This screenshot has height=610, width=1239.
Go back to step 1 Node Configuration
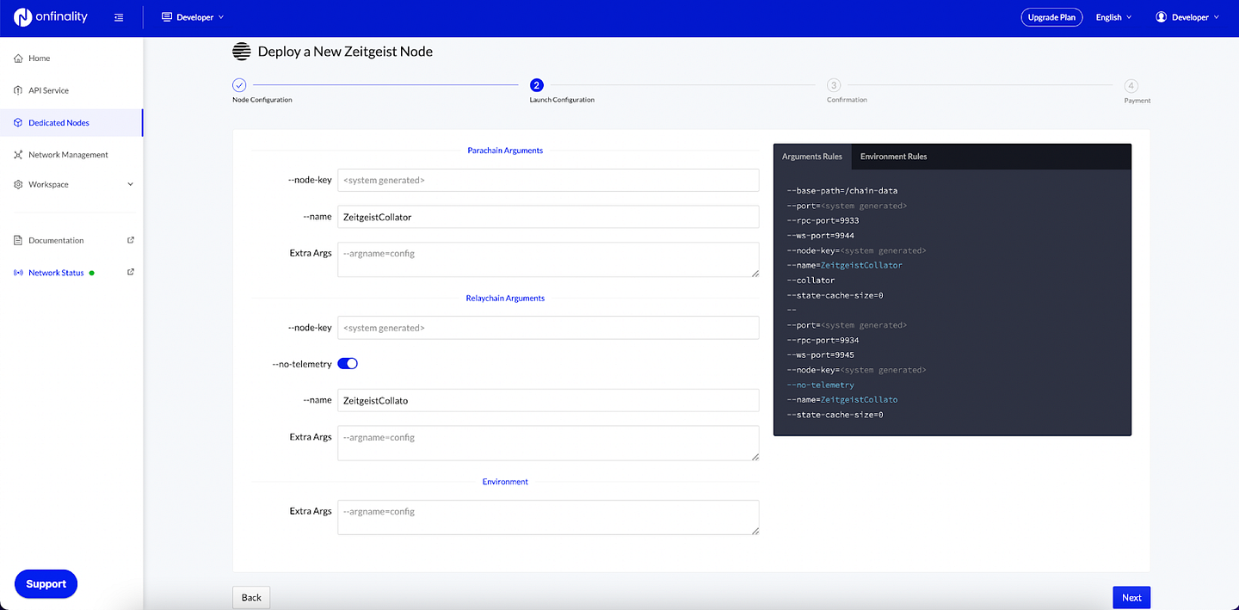pos(239,85)
